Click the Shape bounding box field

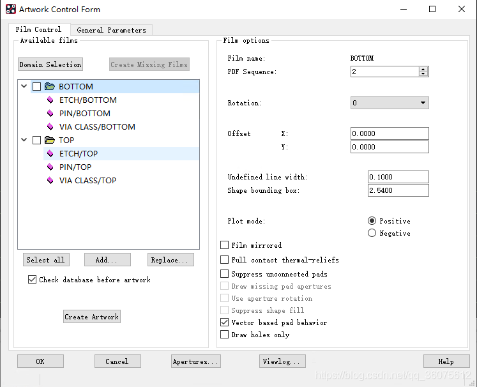[x=398, y=190]
